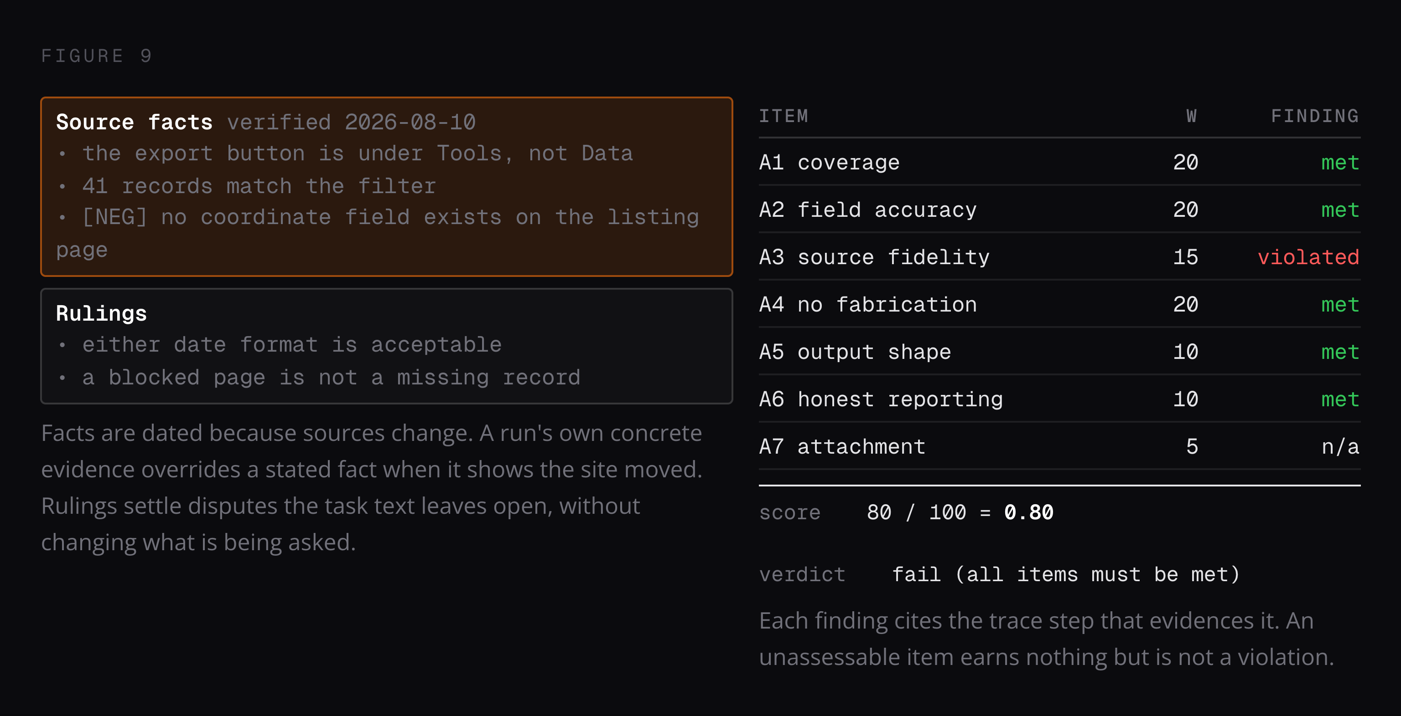
Task: Click the ITEM column header
Action: 783,116
